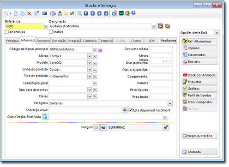Open the 'Opções deste Ecrã' dropdown
The image size is (229, 167).
coord(217,33)
